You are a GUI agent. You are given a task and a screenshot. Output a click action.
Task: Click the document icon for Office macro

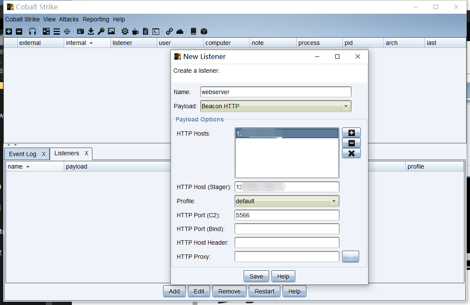point(146,31)
